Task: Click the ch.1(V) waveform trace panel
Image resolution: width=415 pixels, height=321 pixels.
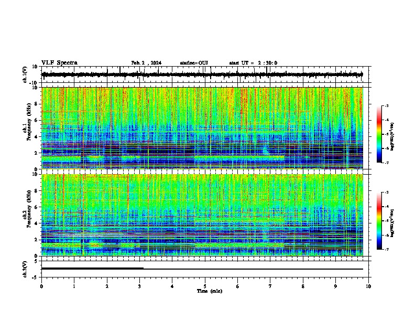Action: 205,74
